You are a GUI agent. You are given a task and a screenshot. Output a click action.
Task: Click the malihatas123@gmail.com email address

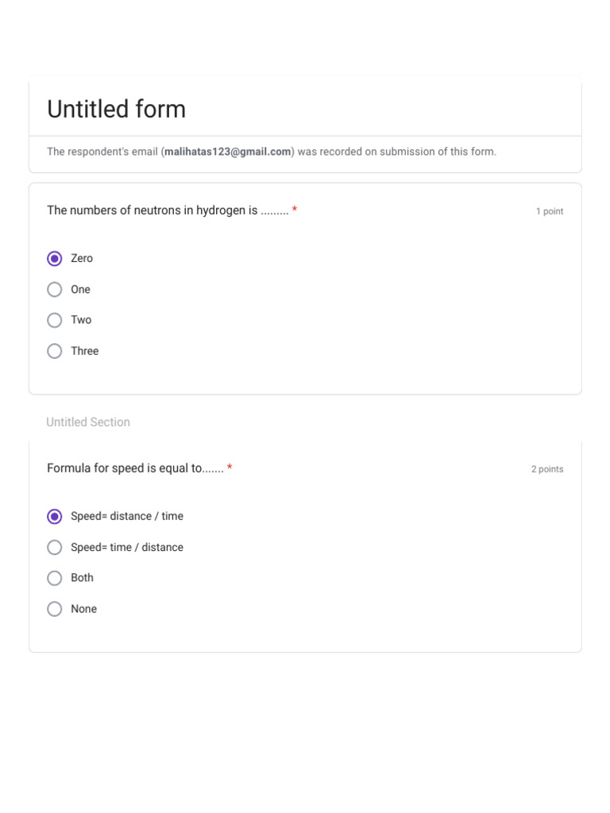[x=228, y=152]
